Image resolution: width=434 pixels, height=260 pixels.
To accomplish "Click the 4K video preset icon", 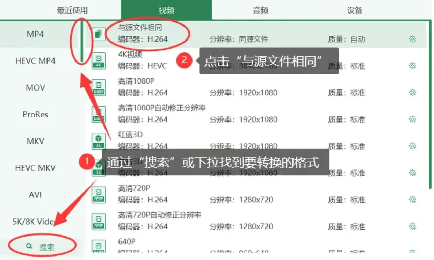I will tap(99, 61).
